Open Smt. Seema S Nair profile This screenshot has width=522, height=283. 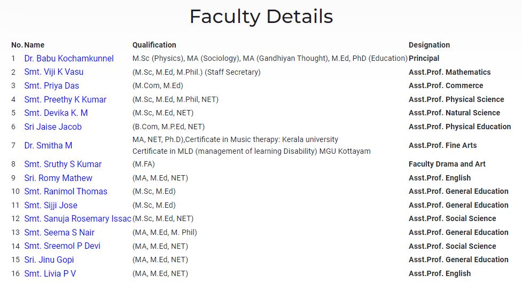point(59,232)
